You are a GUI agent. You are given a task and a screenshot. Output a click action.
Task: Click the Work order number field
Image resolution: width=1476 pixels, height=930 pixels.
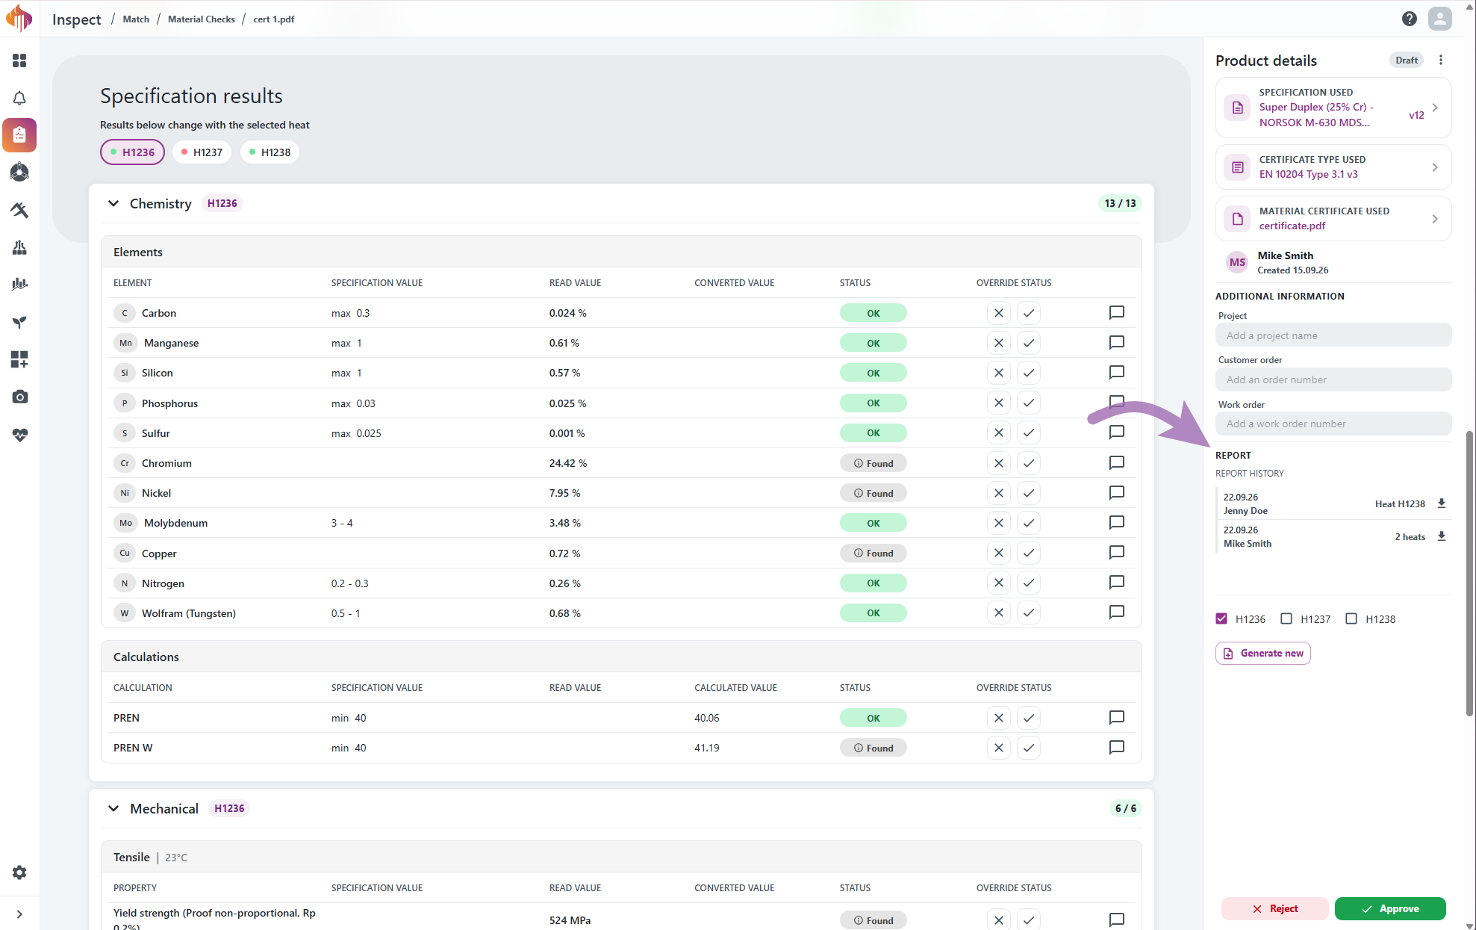pyautogui.click(x=1333, y=424)
